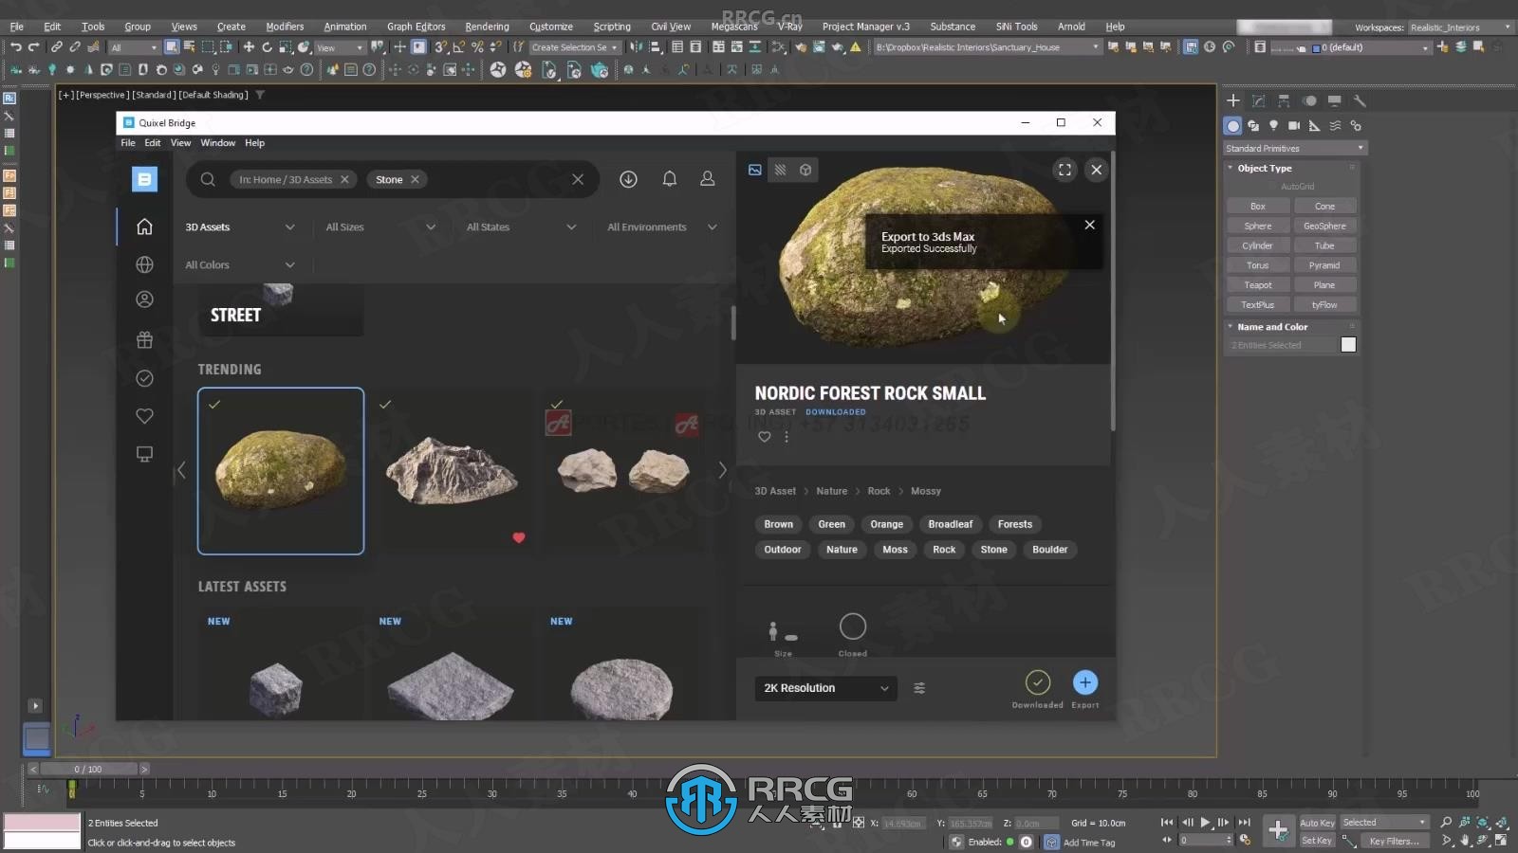1518x853 pixels.
Task: Select the Cameras category icon in Create panel
Action: 1293,125
